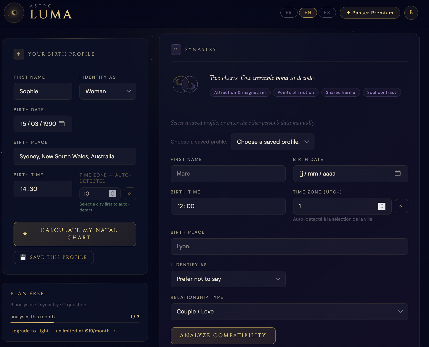Screen dimensions: 429x347
Task: Switch language to FR
Action: pyautogui.click(x=289, y=12)
